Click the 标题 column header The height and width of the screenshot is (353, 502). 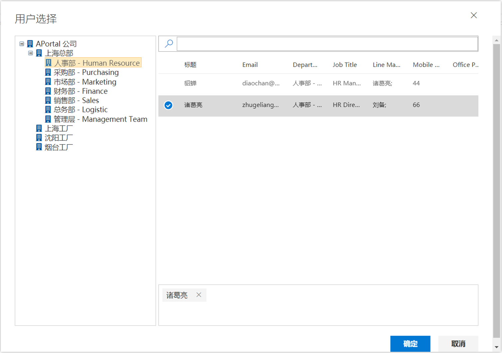tap(190, 65)
